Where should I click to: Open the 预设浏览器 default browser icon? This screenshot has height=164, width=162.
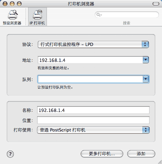pyautogui.click(x=12, y=17)
